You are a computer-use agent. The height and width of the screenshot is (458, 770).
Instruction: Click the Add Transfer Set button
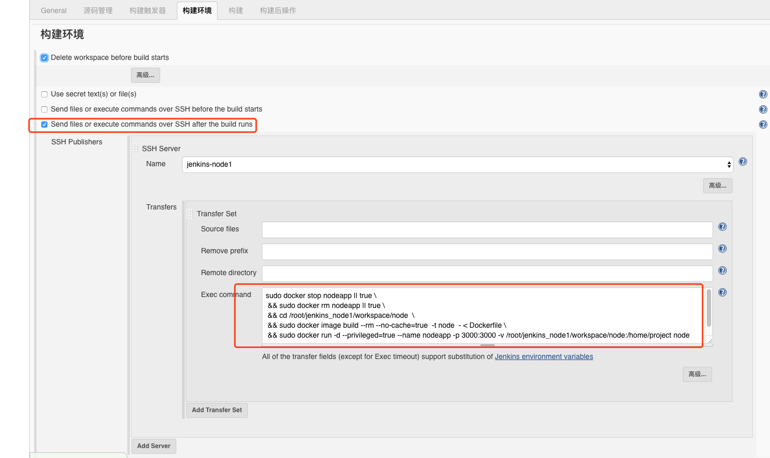tap(217, 410)
